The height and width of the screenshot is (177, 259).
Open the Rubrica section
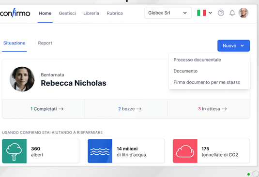[115, 13]
